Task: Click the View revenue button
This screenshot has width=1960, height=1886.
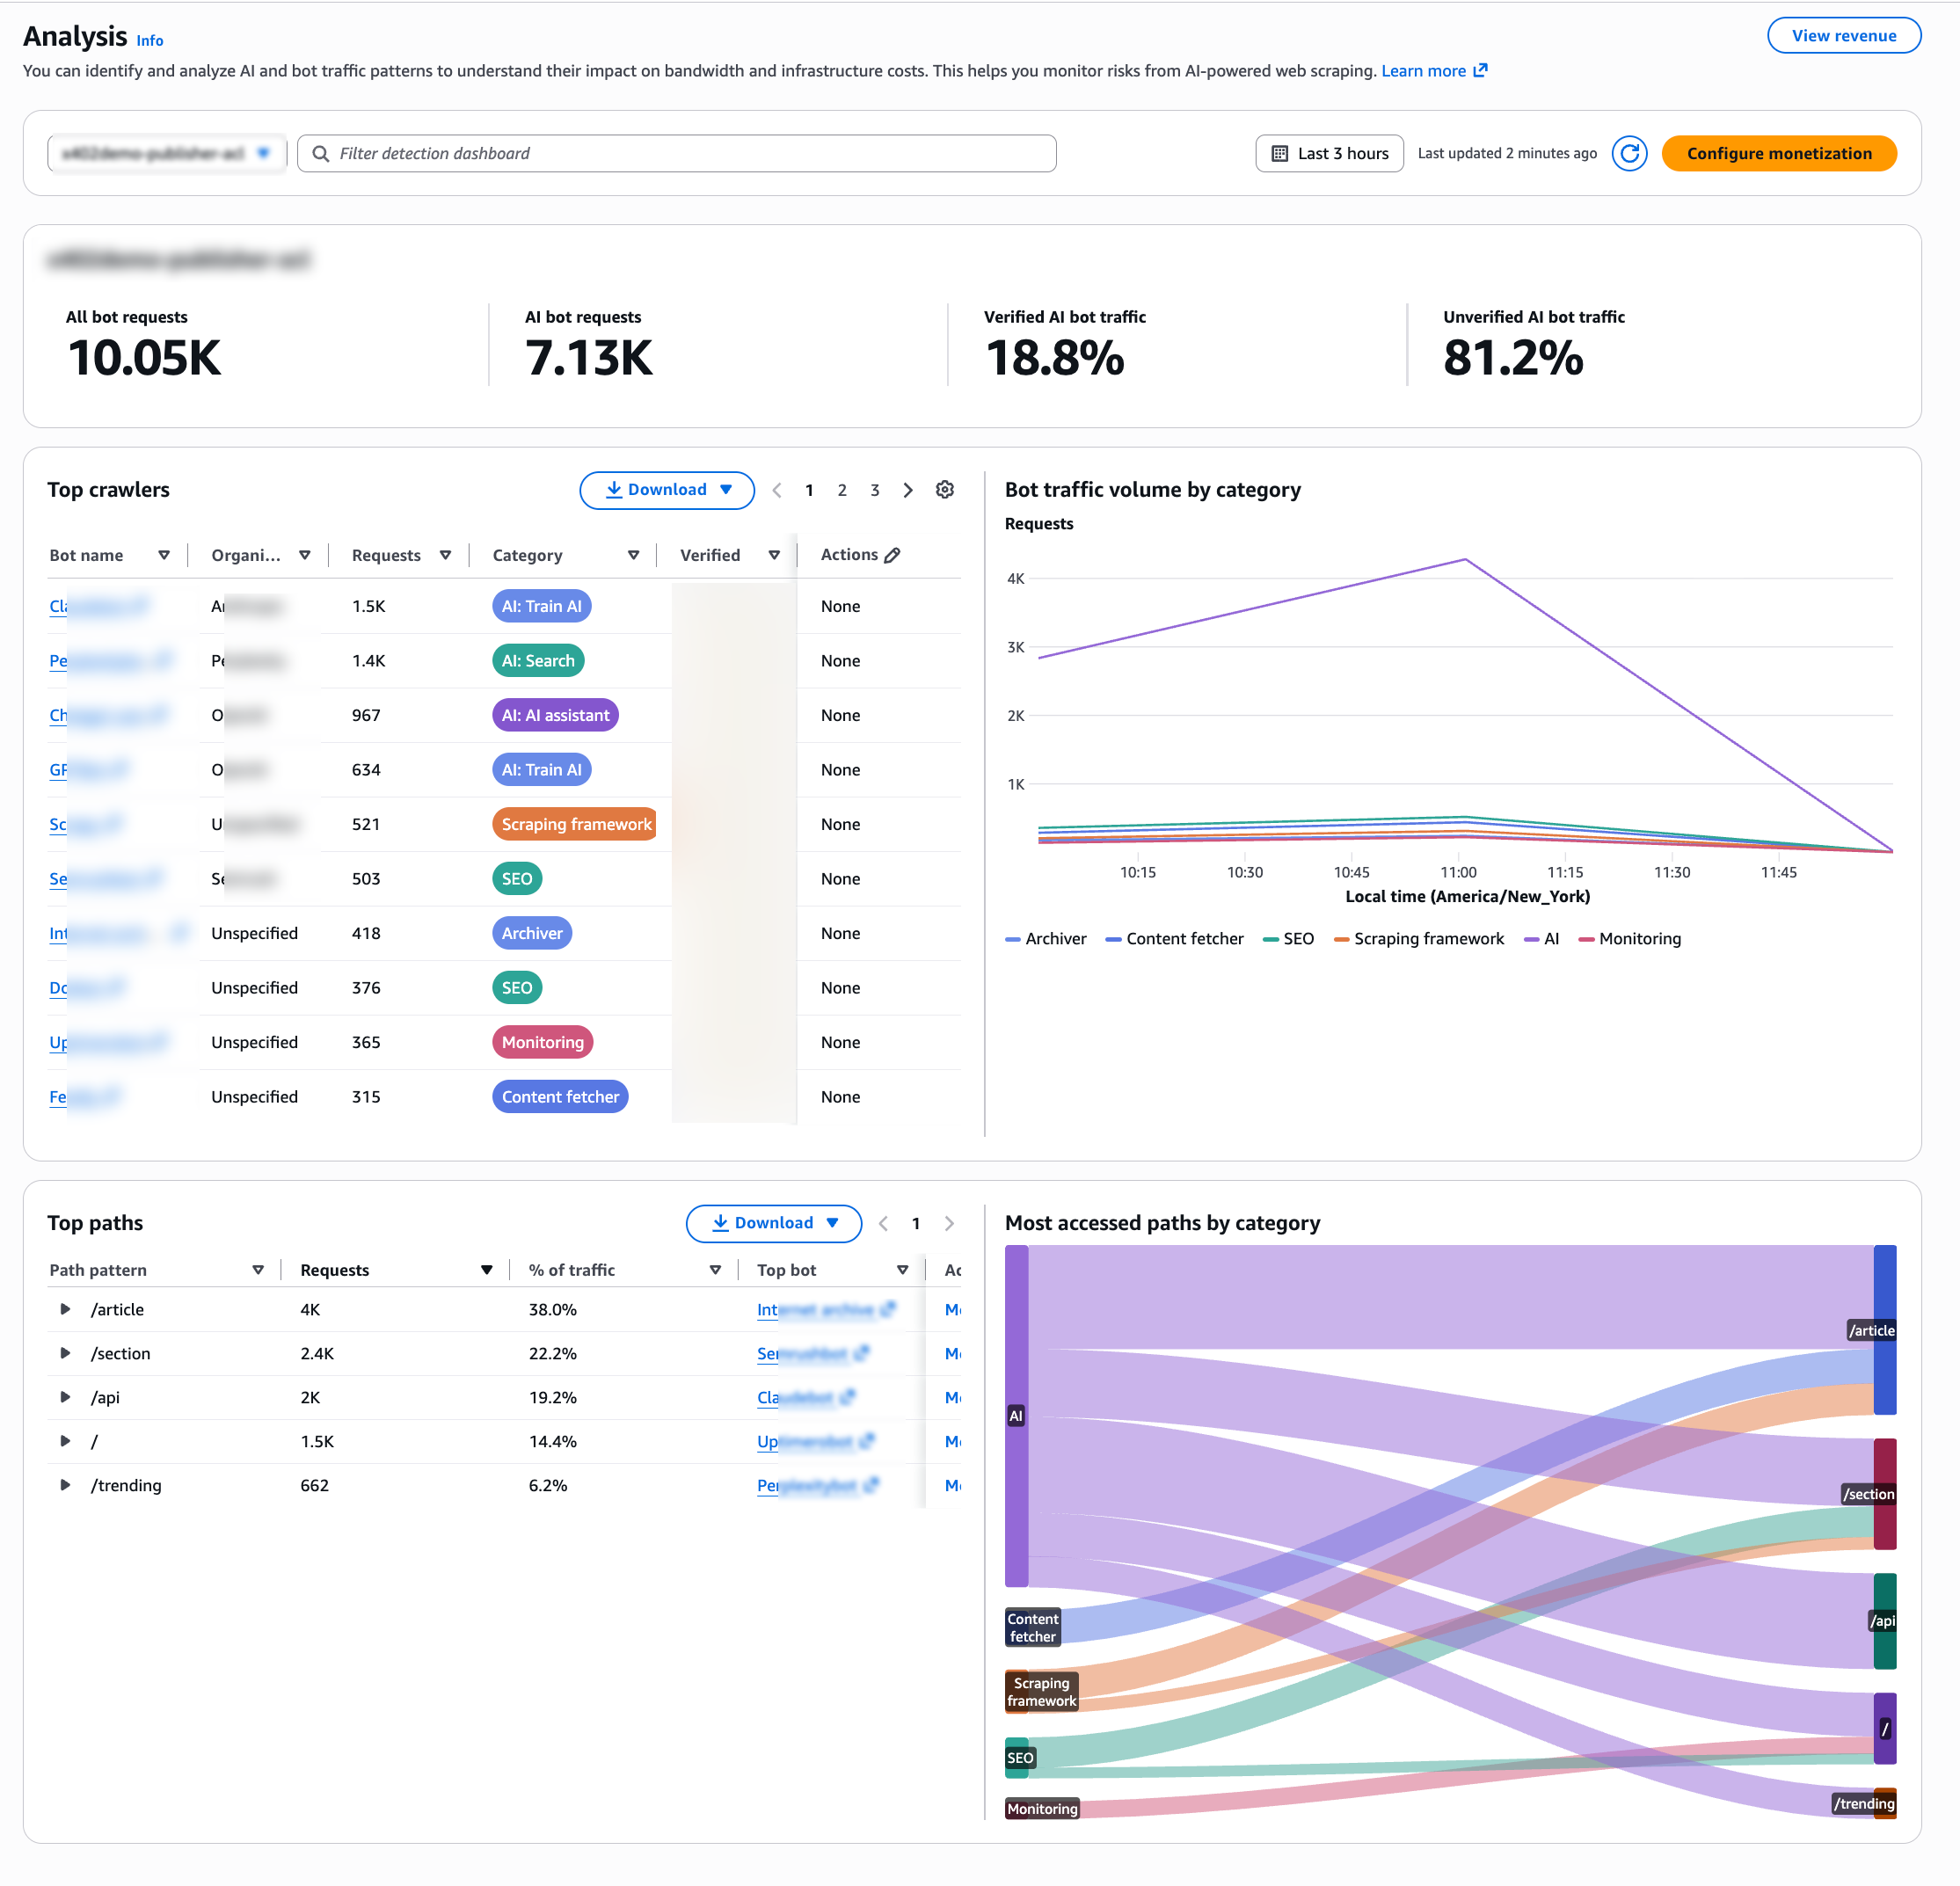Action: coord(1843,36)
